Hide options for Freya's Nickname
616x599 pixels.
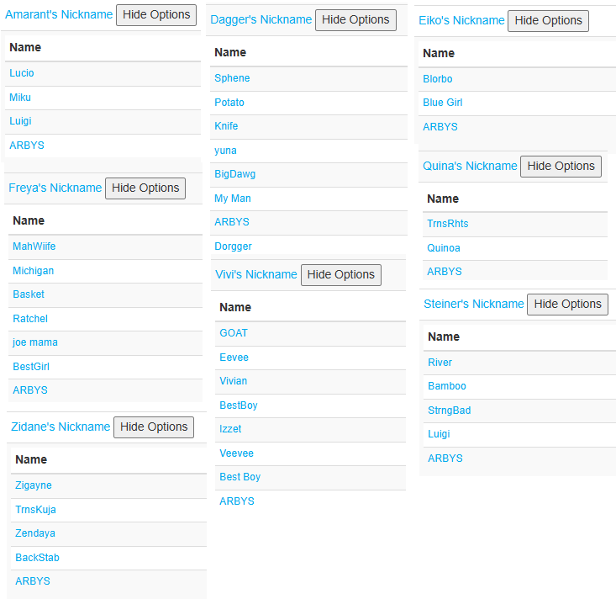click(145, 188)
